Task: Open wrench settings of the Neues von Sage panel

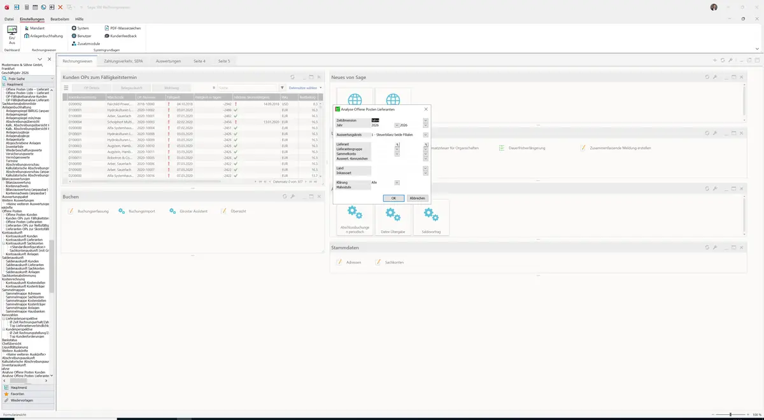Action: (x=714, y=77)
